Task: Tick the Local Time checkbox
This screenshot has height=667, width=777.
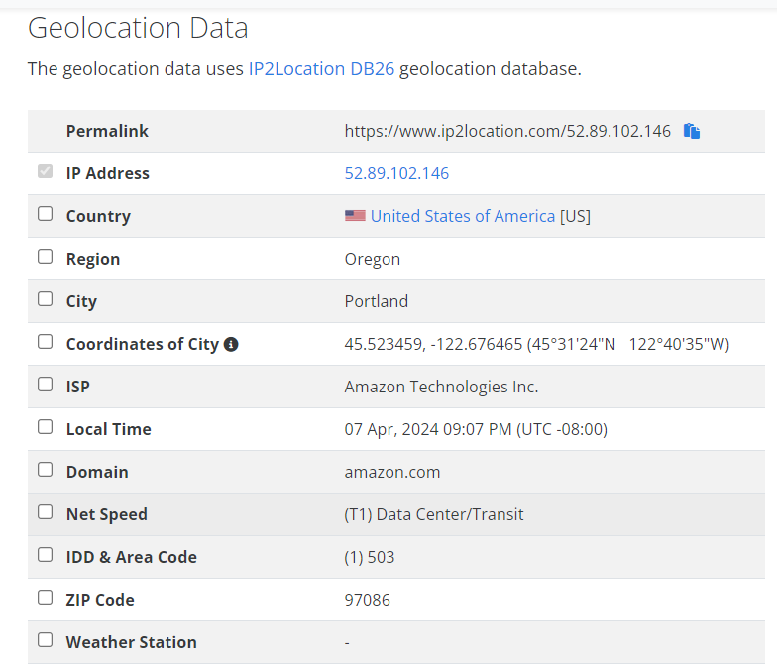Action: click(x=46, y=427)
